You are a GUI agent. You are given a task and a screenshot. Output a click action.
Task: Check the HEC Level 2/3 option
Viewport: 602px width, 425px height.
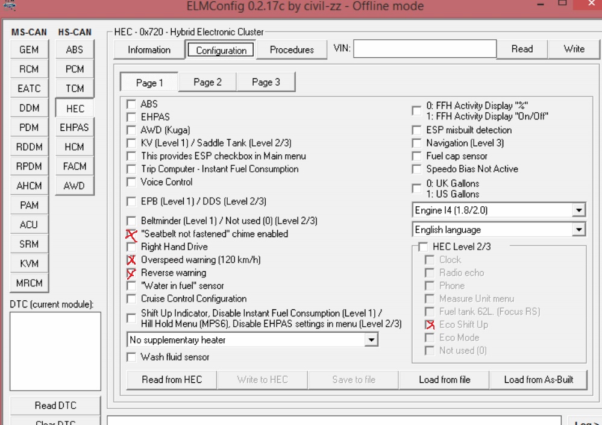pos(423,247)
